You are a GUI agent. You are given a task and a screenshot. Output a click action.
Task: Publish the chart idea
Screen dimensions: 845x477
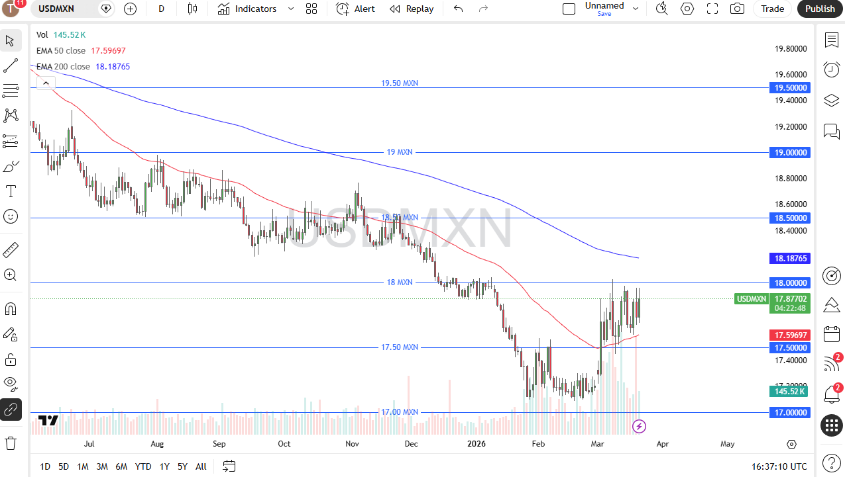pos(820,9)
